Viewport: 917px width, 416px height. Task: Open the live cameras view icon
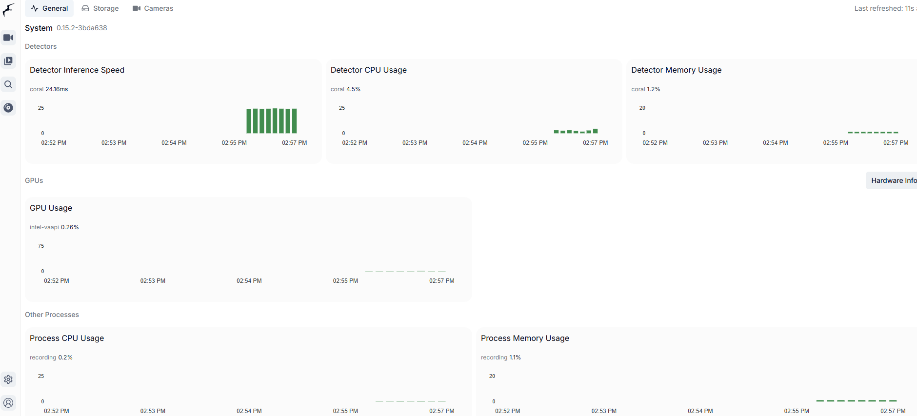pyautogui.click(x=8, y=38)
